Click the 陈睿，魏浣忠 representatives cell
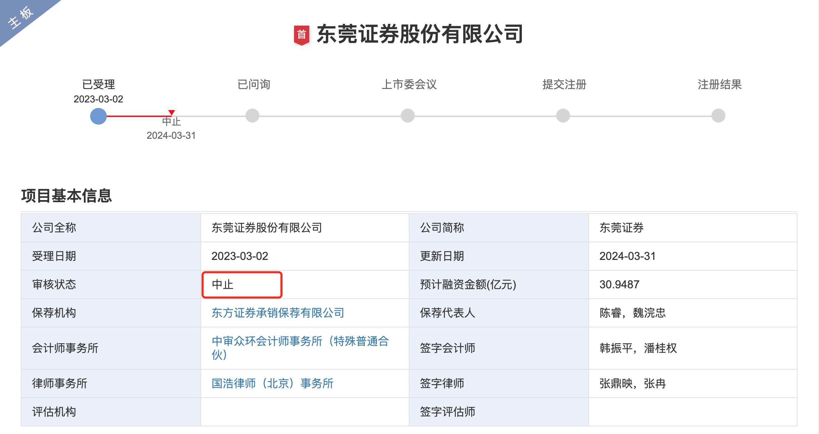 click(x=631, y=313)
